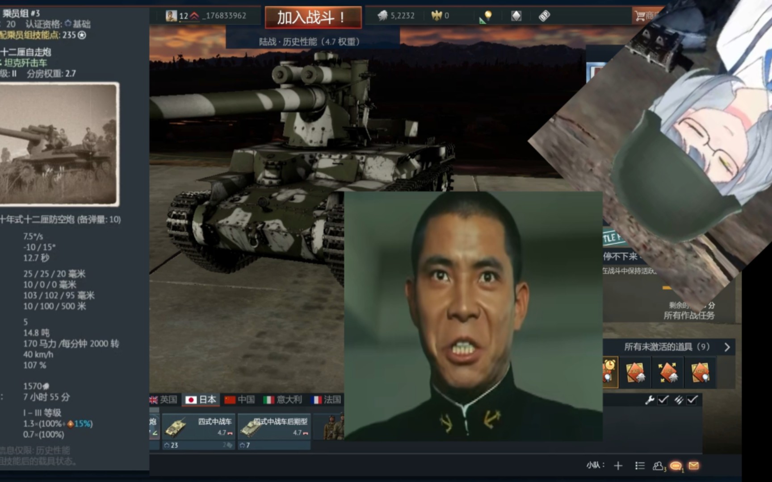This screenshot has width=772, height=482.
Task: Open the chat bubble icon
Action: point(676,466)
